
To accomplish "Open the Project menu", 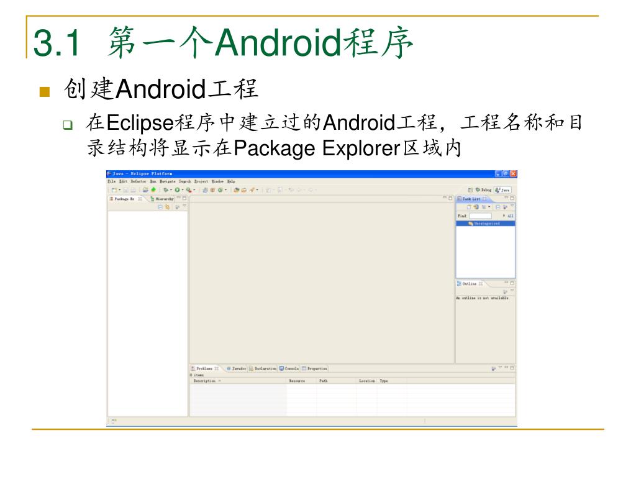I will pos(201,181).
